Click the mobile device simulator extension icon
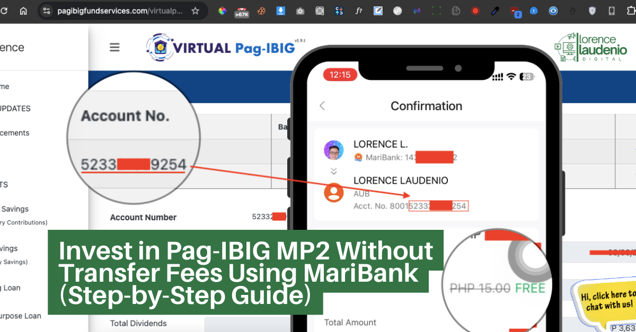This screenshot has width=636, height=332. (x=612, y=11)
